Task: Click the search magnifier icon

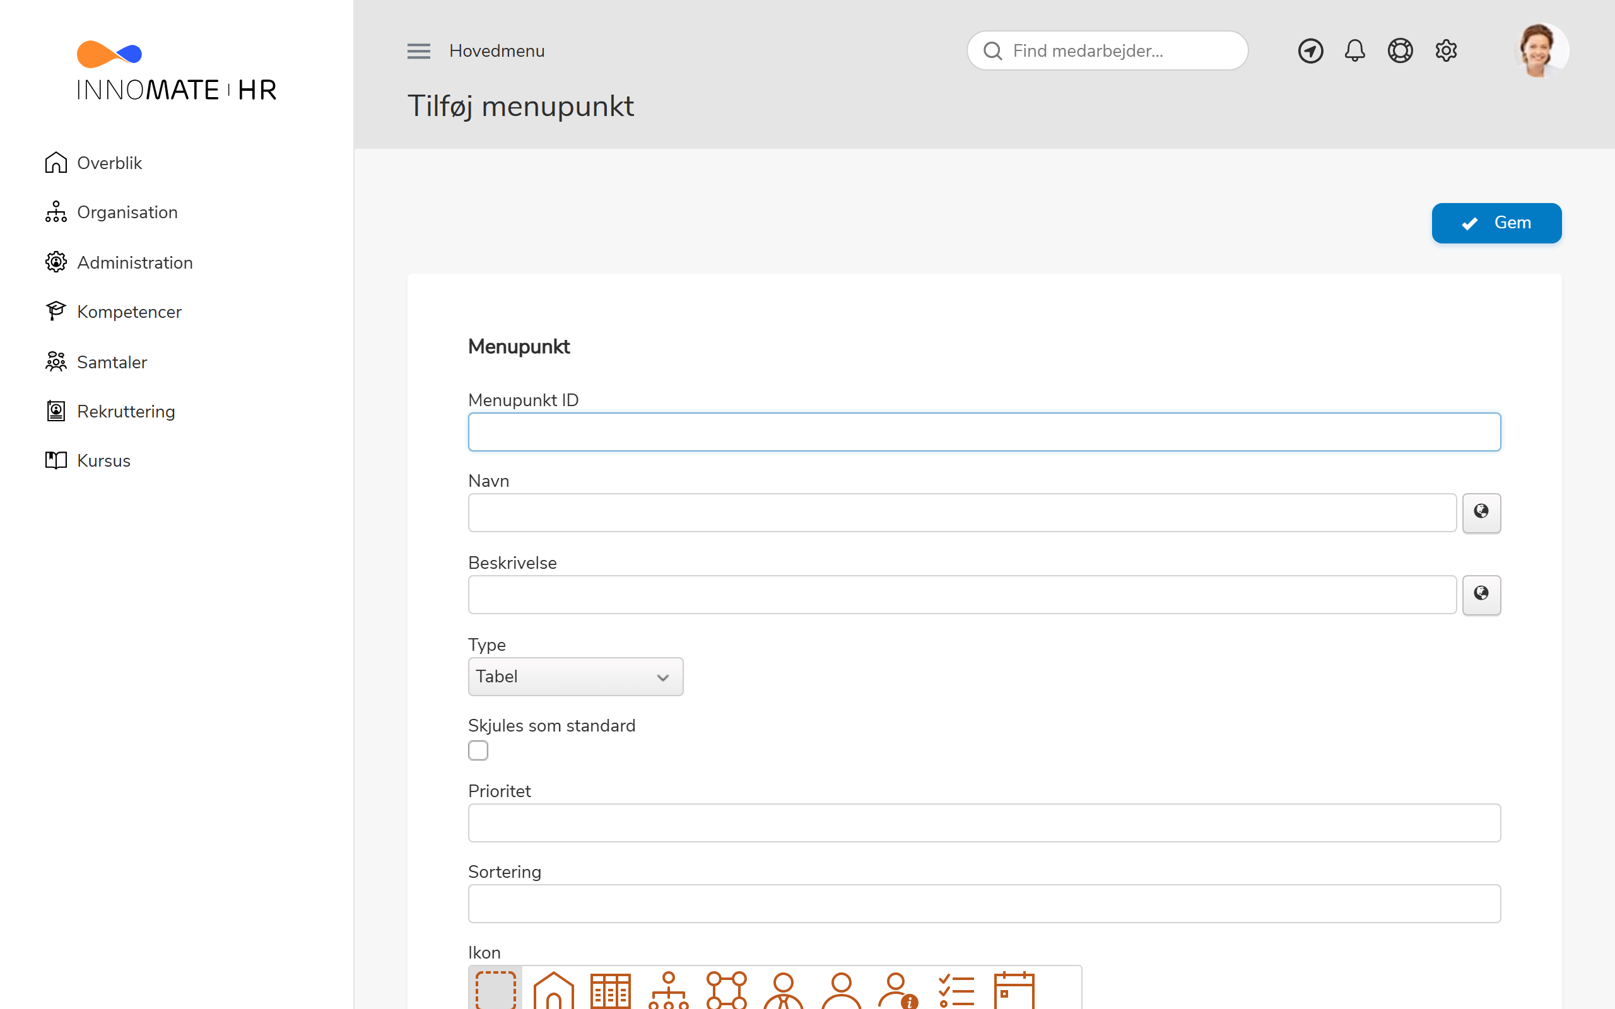Action: click(992, 50)
